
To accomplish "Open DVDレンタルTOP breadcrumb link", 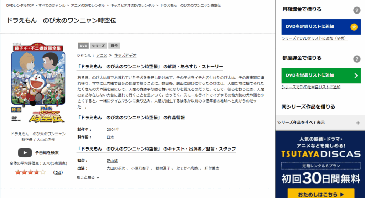I will pos(20,6).
